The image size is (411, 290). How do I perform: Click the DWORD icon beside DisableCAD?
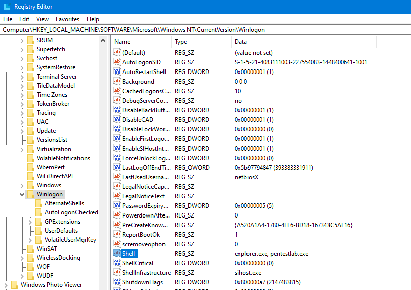(117, 120)
